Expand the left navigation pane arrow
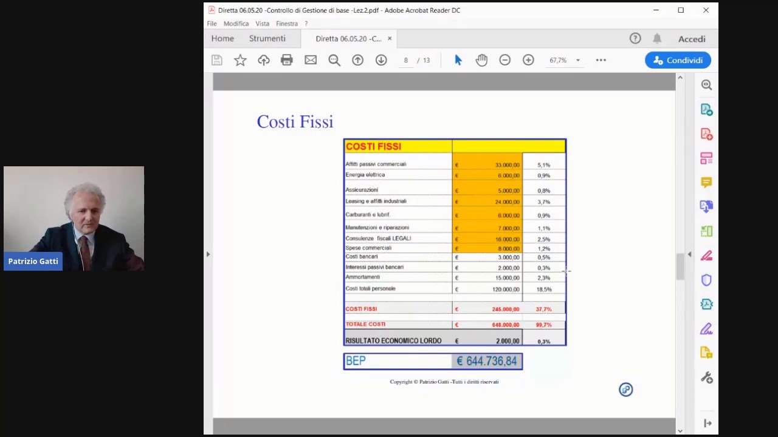 pyautogui.click(x=208, y=254)
